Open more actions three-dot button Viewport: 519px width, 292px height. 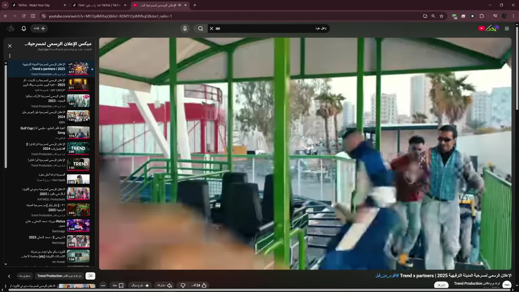pos(103,286)
